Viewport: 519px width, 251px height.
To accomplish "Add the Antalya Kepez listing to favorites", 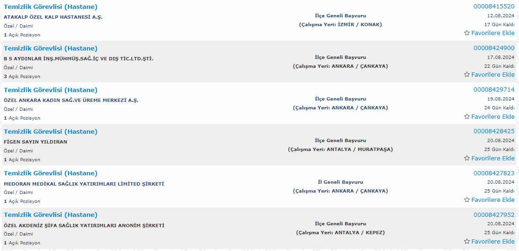I will [489, 241].
